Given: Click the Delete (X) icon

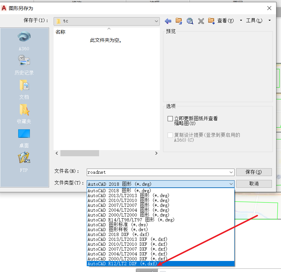Looking at the screenshot, I should tap(200, 21).
